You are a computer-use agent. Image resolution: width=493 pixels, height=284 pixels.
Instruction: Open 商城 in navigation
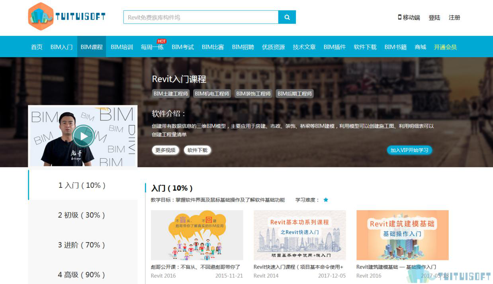point(421,47)
